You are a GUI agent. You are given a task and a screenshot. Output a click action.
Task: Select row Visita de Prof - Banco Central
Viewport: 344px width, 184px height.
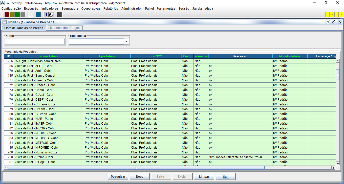pos(170,76)
